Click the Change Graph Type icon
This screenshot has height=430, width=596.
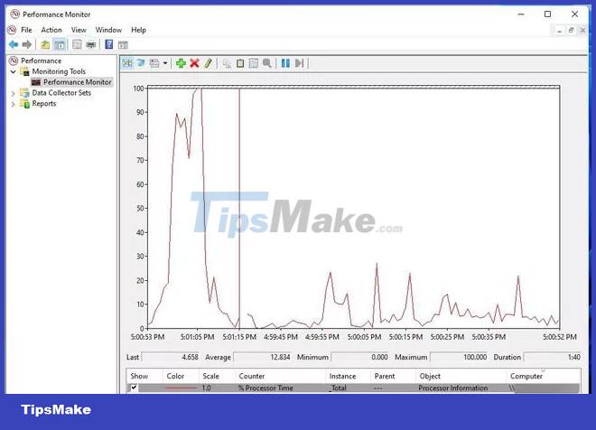point(154,63)
